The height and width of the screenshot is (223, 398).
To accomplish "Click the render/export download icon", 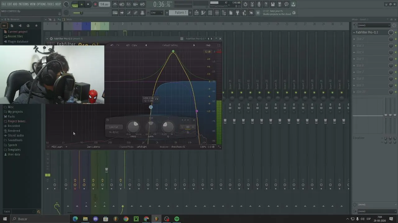I will (293, 4).
